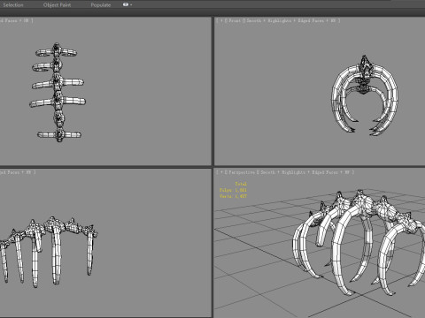Viewport: 425px width, 318px height.
Task: Select the rib model in the bottom-left viewport
Action: (49, 252)
